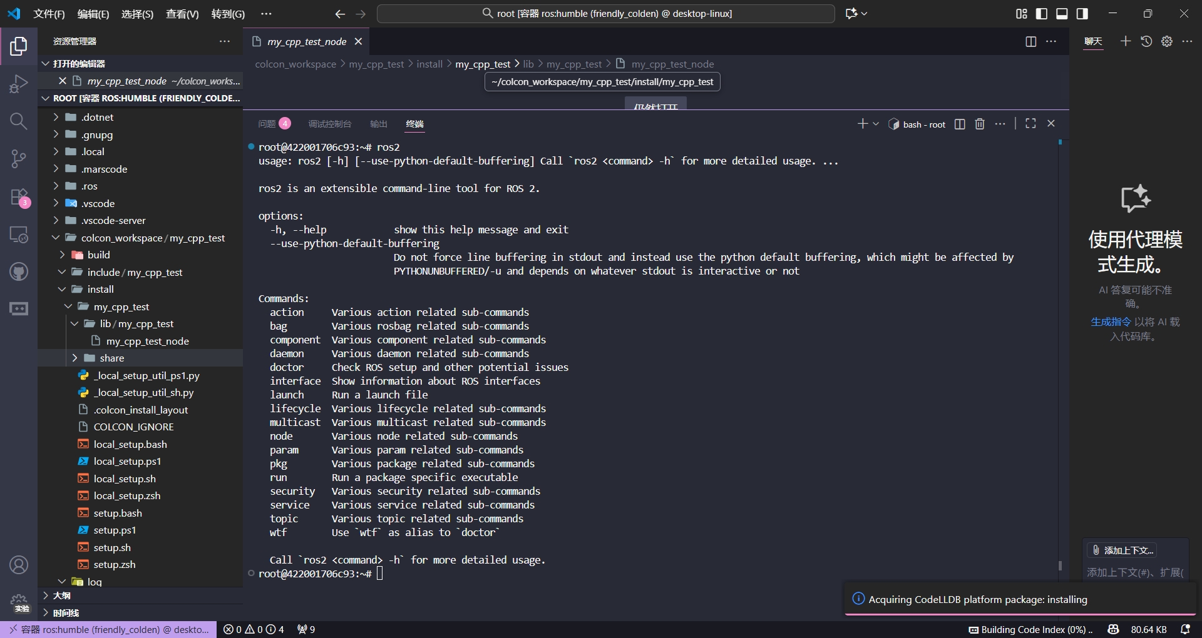
Task: Open Source Control view
Action: (x=19, y=159)
